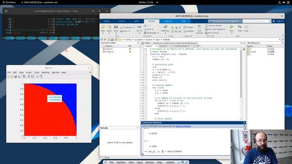Collapse code fold at function line 3
Screen dimensions: 292x164
coord(146,54)
